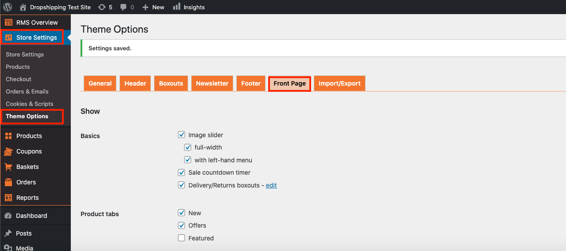Click the Settings saved notice text
This screenshot has height=251, width=566.
point(110,48)
